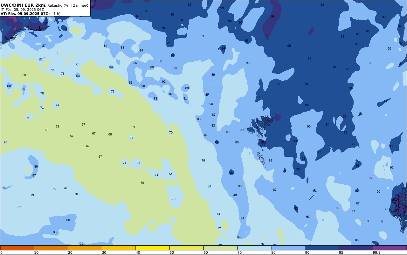This screenshot has width=407, height=255.
Task: Click the pale yellow 50–60 legend swatch
Action: [x=186, y=248]
